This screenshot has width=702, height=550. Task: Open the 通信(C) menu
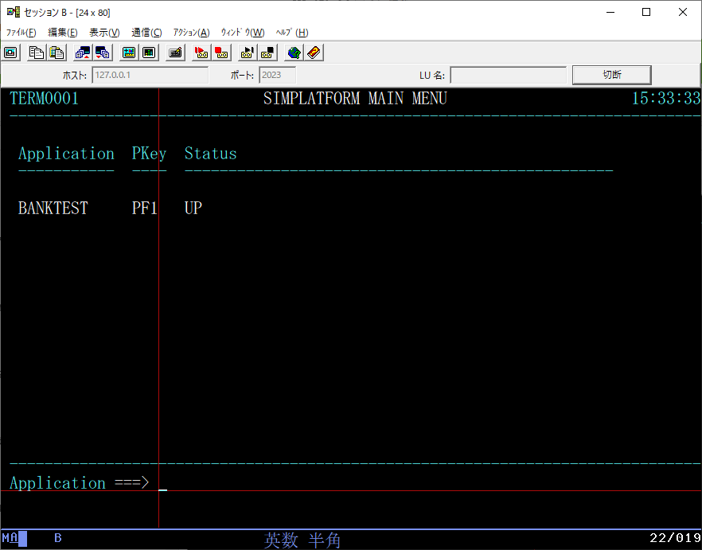(146, 33)
